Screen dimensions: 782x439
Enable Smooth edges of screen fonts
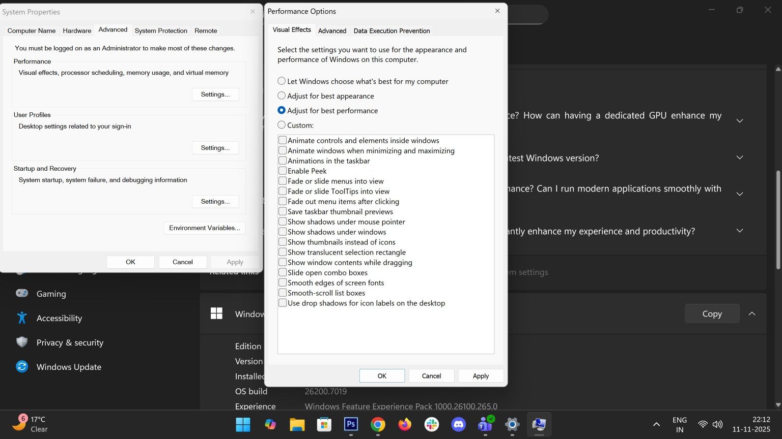(283, 283)
